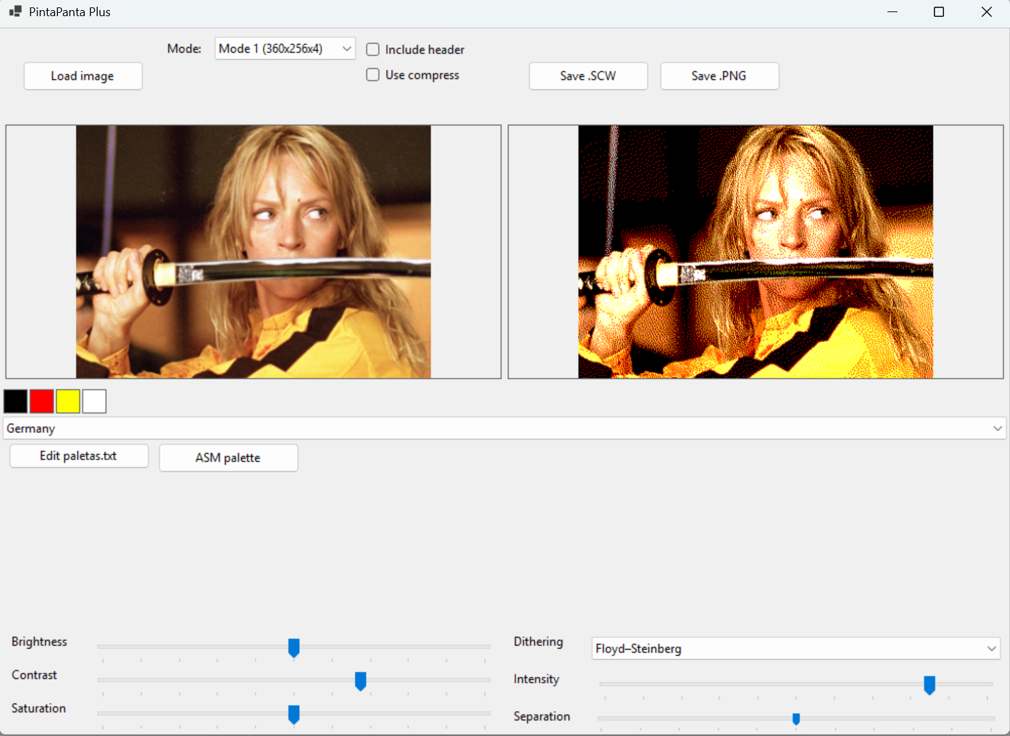Screen dimensions: 1010x736
Task: Click the Contrast label
Action: [x=34, y=675]
